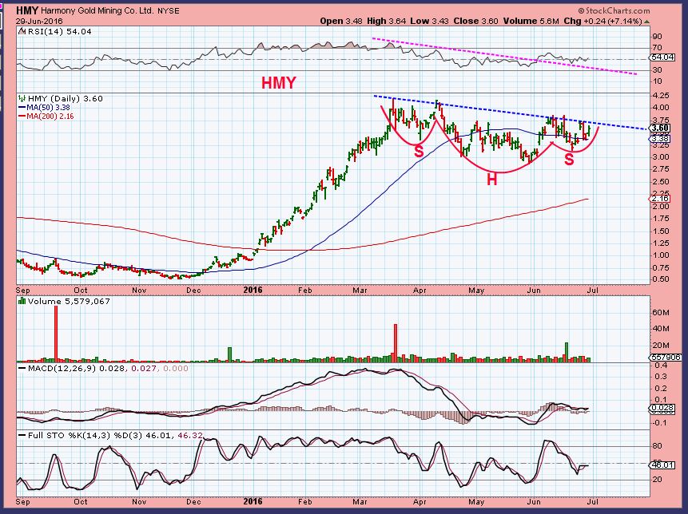Click the icon beside Volume label
Image resolution: width=688 pixels, height=514 pixels.
[x=22, y=301]
